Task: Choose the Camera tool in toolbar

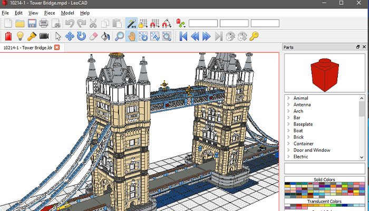Action: pyautogui.click(x=44, y=36)
